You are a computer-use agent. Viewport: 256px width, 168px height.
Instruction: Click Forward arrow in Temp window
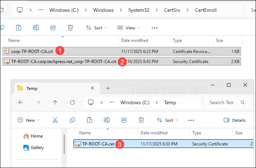coord(38,102)
